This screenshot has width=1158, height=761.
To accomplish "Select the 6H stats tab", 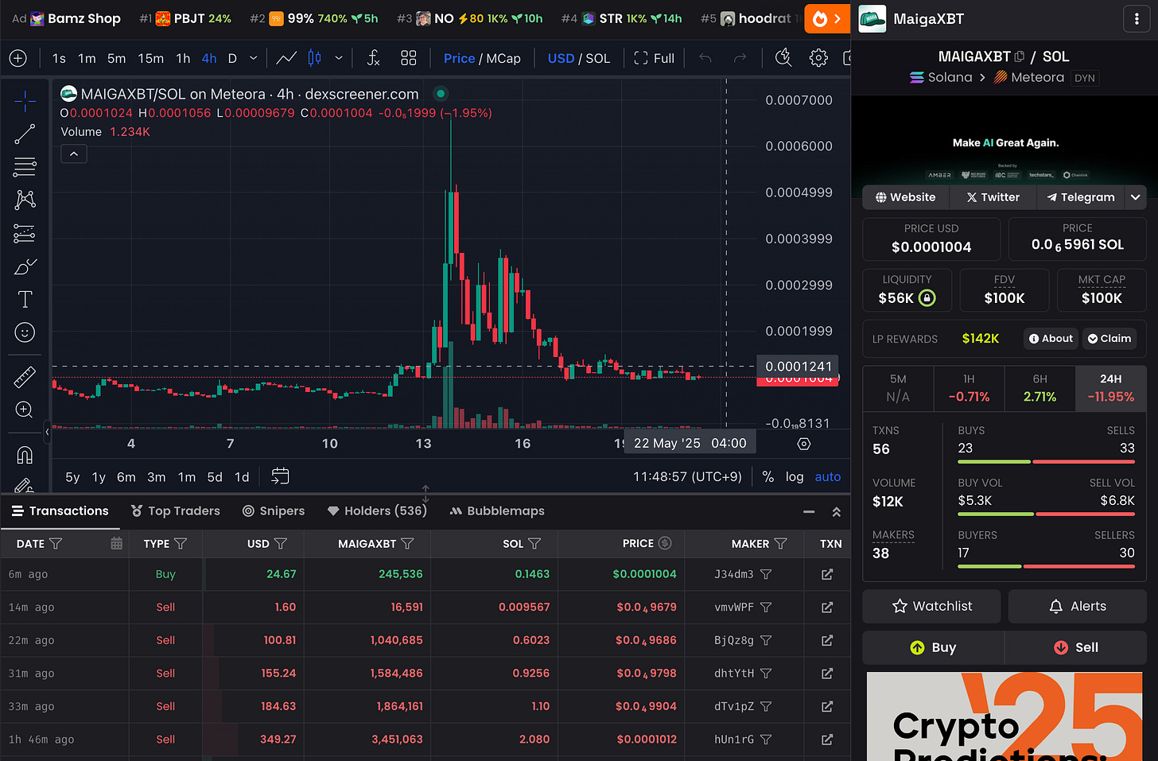I will [1039, 388].
